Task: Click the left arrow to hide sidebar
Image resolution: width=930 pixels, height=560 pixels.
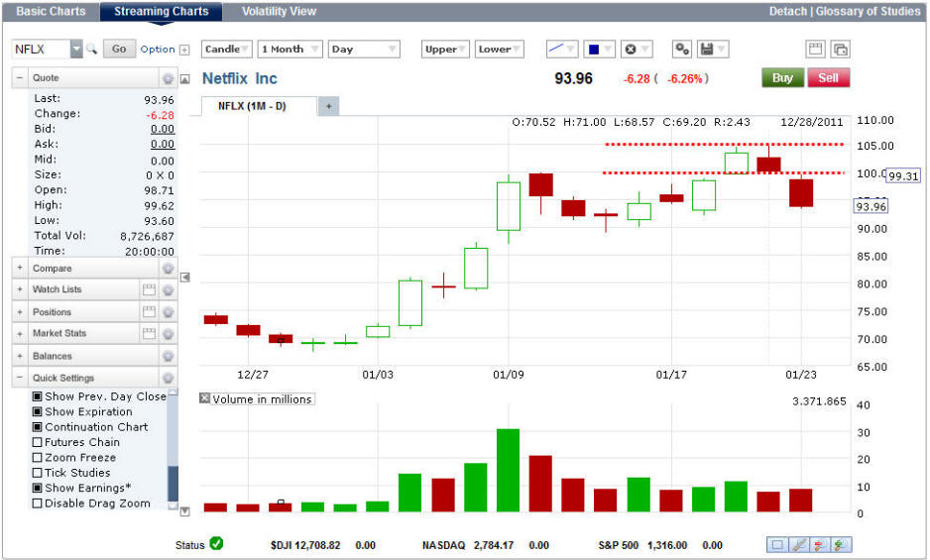Action: 185,278
